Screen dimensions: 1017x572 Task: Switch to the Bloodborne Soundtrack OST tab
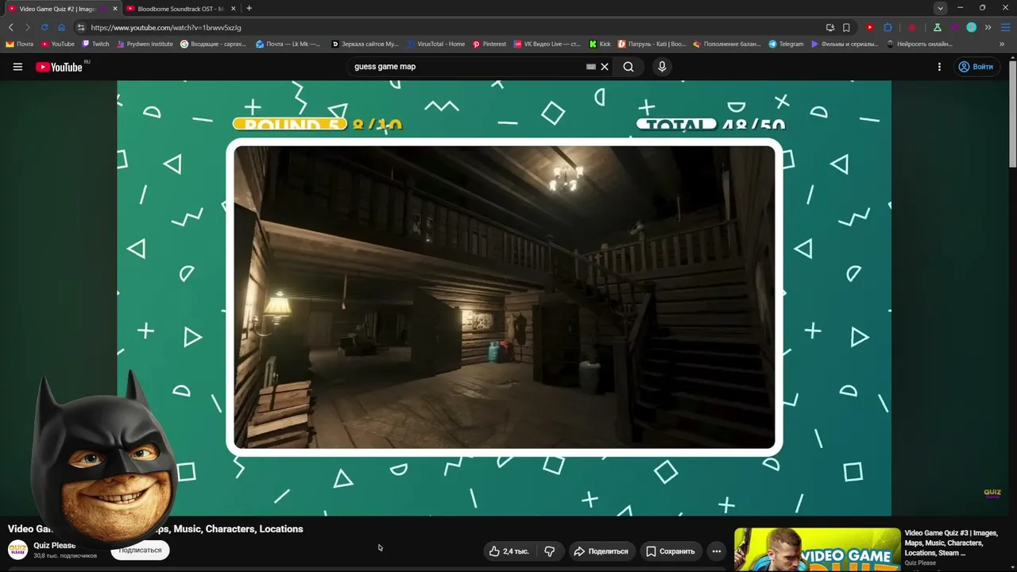[182, 9]
